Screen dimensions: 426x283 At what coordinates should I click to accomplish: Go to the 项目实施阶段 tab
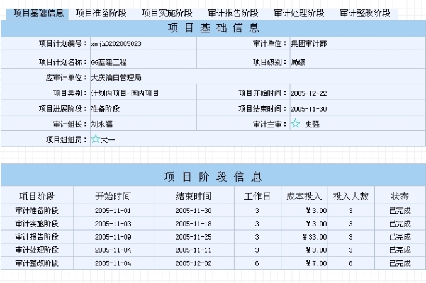coord(167,13)
